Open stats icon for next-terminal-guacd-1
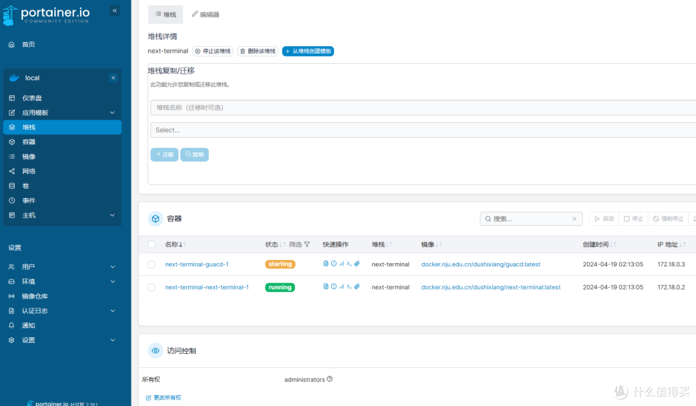The image size is (696, 406). (x=342, y=264)
